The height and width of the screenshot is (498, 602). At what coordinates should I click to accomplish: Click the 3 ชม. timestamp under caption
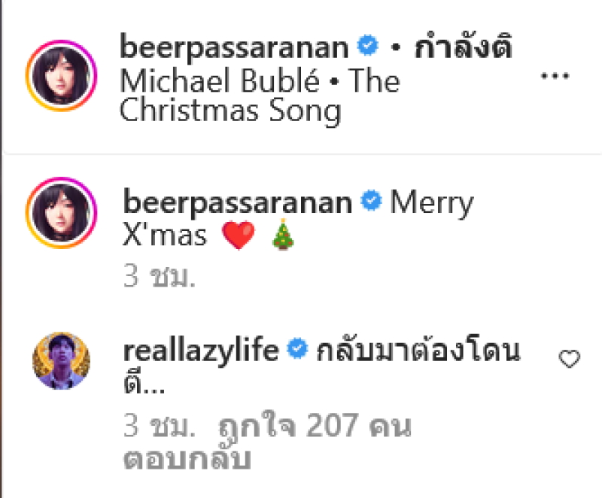pyautogui.click(x=160, y=276)
